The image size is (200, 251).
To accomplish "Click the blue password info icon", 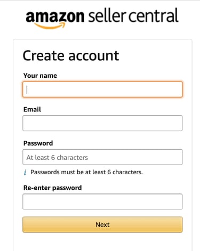I will click(x=25, y=172).
